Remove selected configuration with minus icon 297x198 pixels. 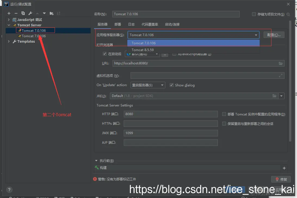click(x=16, y=13)
